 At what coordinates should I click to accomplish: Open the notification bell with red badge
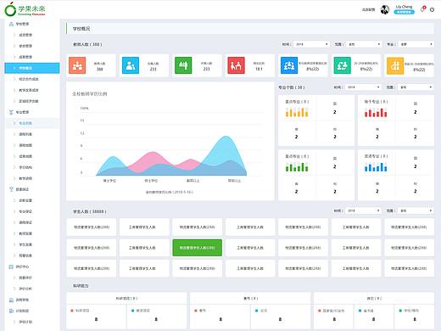[x=423, y=9]
